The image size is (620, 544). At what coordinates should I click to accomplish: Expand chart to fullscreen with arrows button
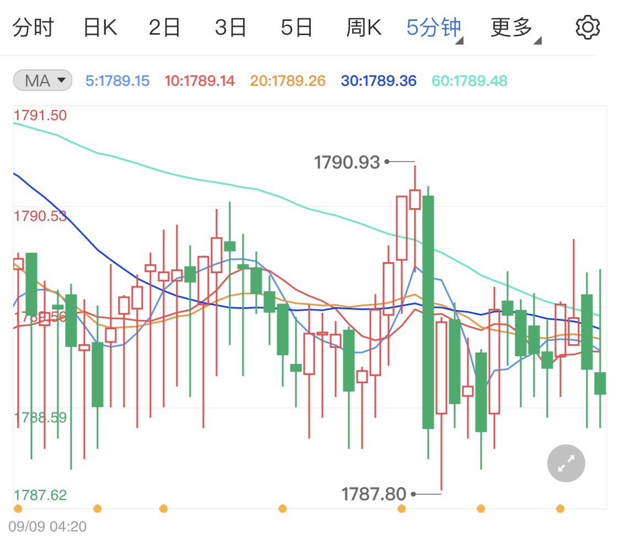(x=566, y=463)
